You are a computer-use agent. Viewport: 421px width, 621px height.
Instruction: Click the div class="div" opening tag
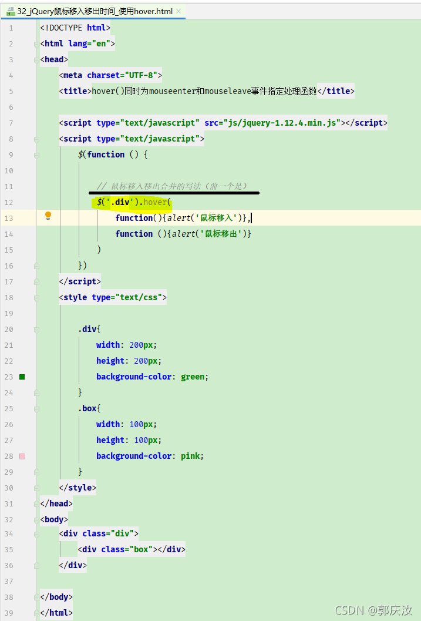99,533
